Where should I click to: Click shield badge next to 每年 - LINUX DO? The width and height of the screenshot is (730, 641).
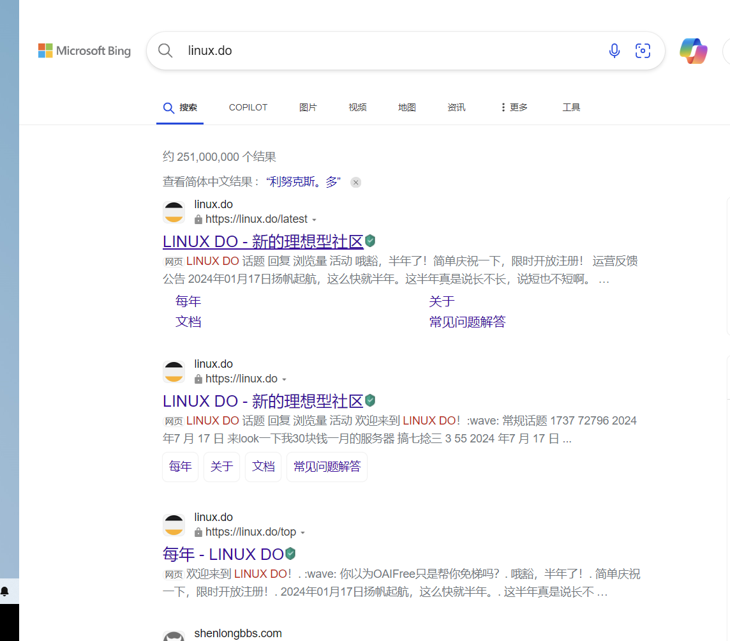[x=290, y=554]
